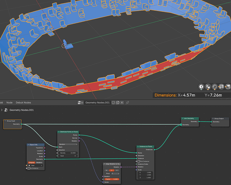Click the fourth grid-panel overlay icon
Viewport: 231px width, 185px height.
coord(221,87)
